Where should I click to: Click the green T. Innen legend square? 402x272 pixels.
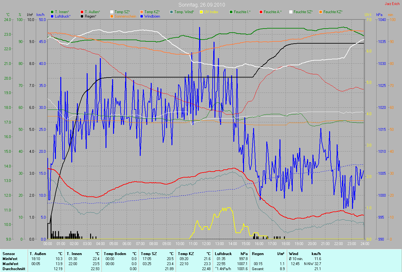pyautogui.click(x=52, y=12)
